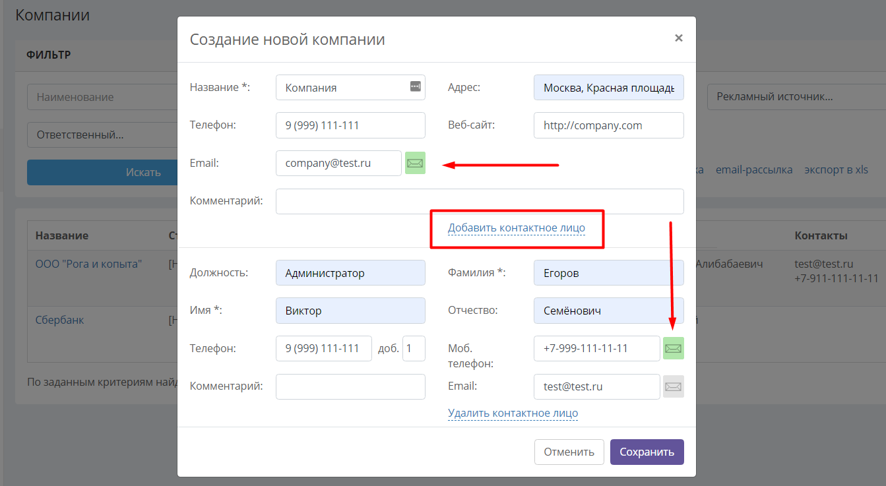886x486 pixels.
Task: Click the green envelope icon beside company email
Action: click(x=415, y=163)
